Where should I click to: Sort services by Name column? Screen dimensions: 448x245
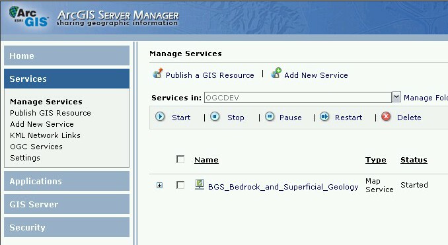click(x=206, y=160)
